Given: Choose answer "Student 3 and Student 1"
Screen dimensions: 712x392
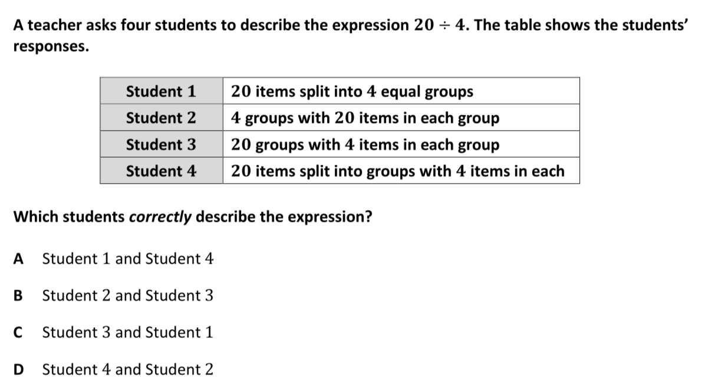Looking at the screenshot, I should point(128,333).
